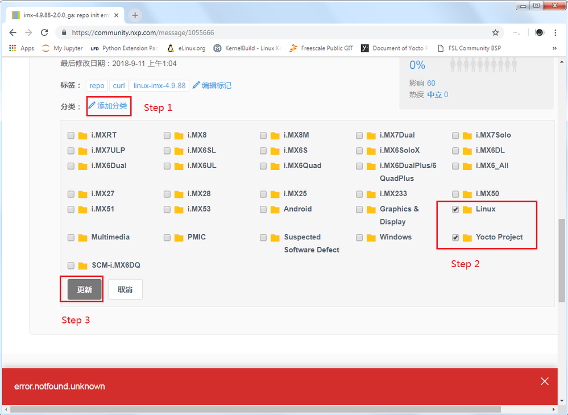Enable the Graphics & Display checkbox
This screenshot has height=415, width=568.
coord(359,209)
